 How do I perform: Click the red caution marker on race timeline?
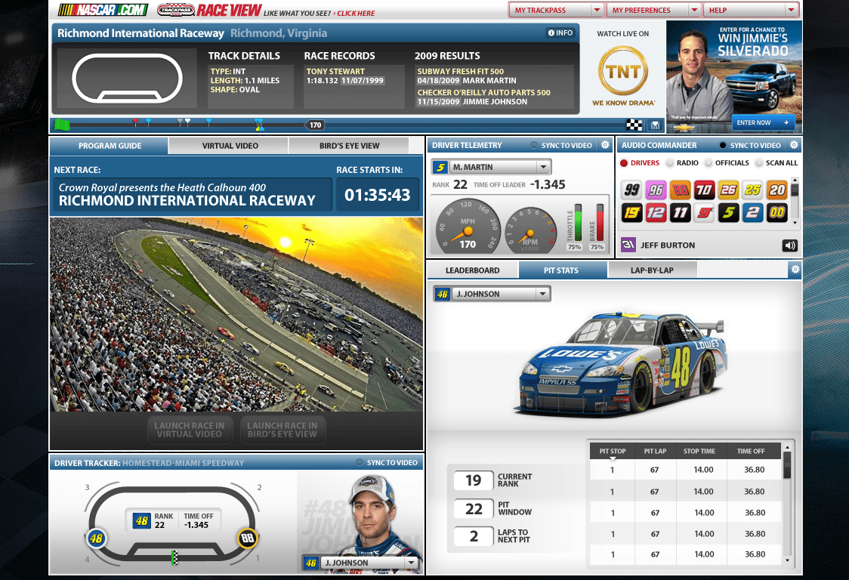[135, 122]
